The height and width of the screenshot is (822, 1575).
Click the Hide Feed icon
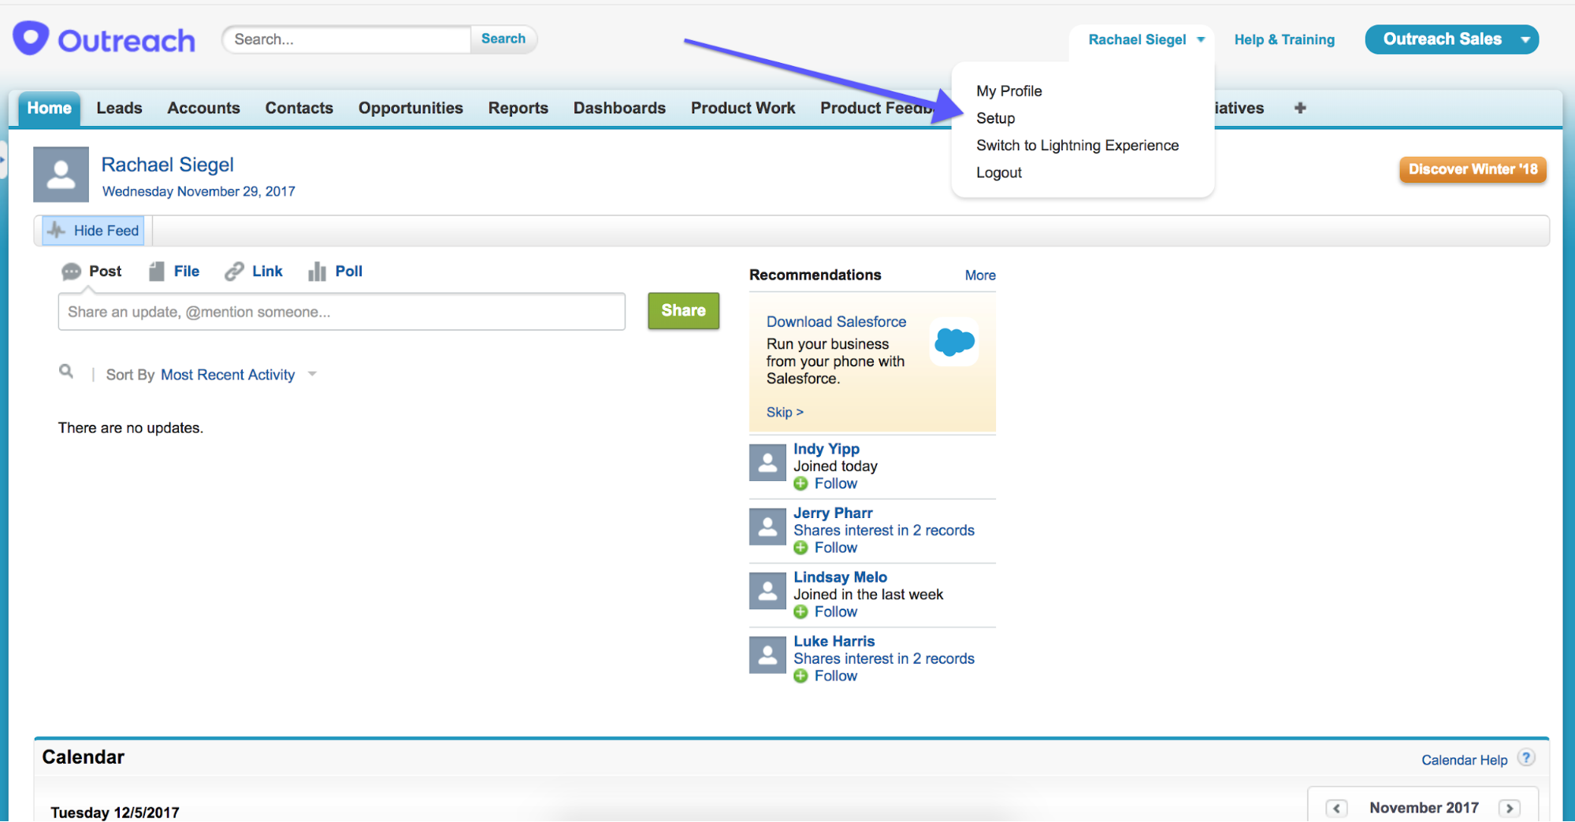tap(56, 230)
